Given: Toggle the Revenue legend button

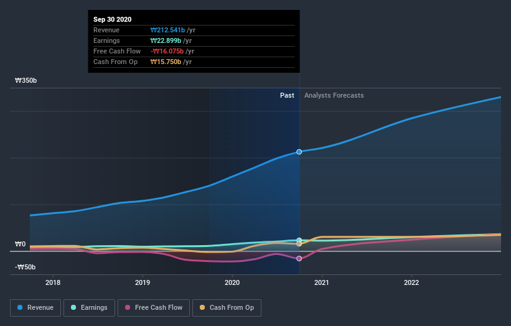Looking at the screenshot, I should pyautogui.click(x=35, y=308).
